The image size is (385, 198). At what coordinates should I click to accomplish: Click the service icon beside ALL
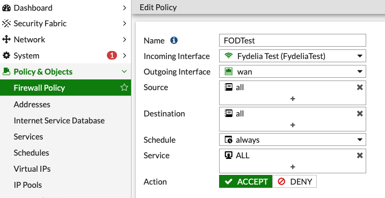pyautogui.click(x=229, y=155)
